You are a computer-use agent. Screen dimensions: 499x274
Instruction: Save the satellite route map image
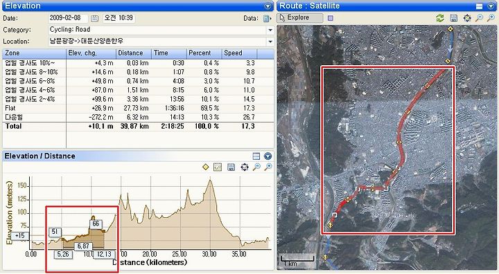[x=453, y=18]
